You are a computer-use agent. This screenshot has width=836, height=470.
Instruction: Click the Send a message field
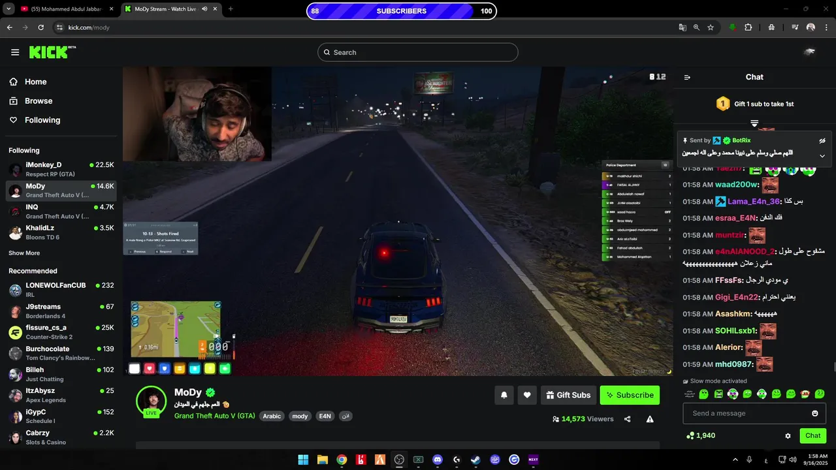[754, 413]
